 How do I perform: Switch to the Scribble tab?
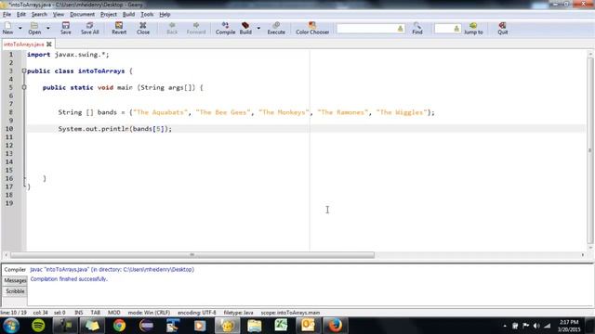point(15,291)
